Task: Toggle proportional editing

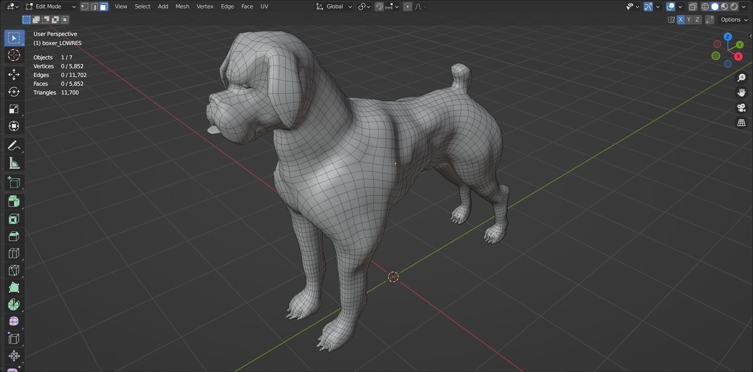Action: point(407,6)
